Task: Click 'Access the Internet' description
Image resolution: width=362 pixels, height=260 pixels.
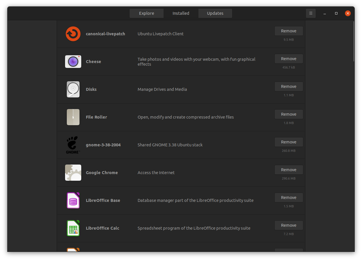Action: (x=156, y=173)
